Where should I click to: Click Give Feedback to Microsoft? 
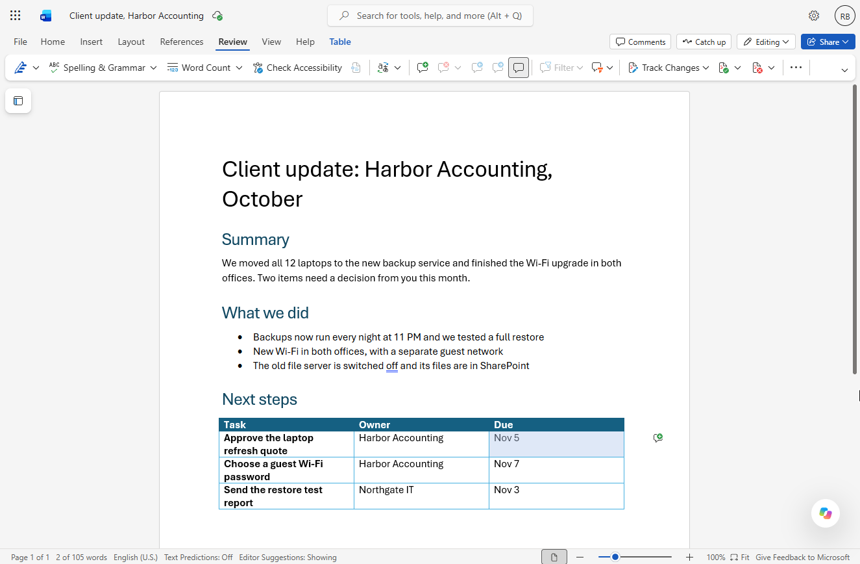[x=803, y=558]
